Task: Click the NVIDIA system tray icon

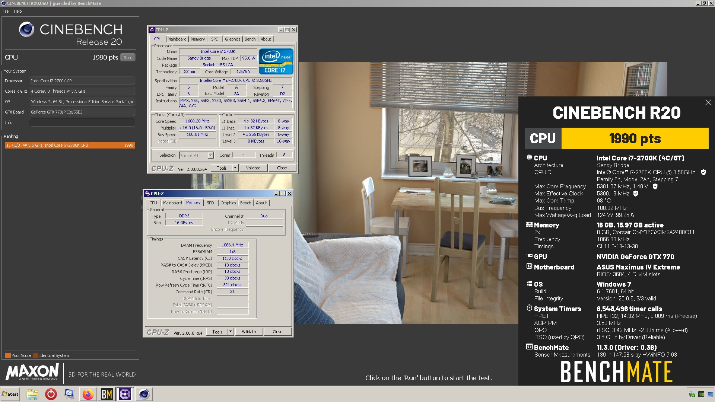Action: [701, 394]
